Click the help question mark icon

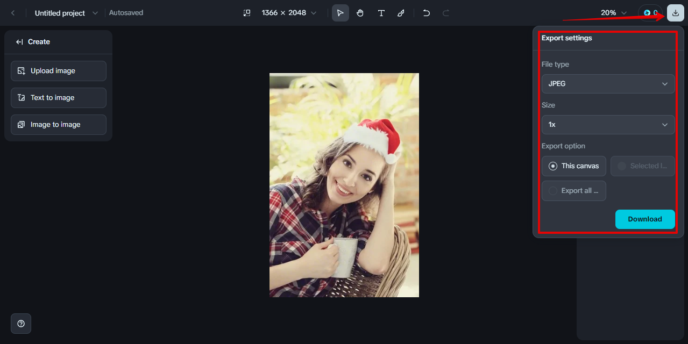point(21,324)
